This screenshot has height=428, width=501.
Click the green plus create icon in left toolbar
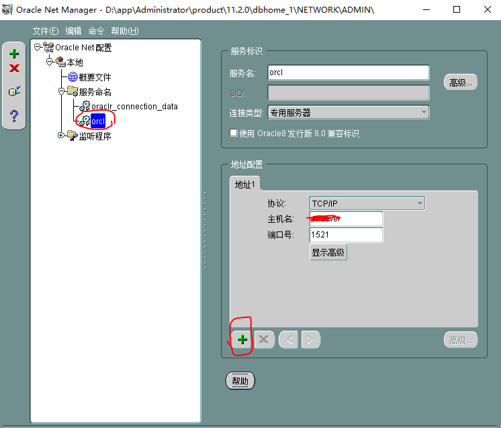[x=14, y=54]
